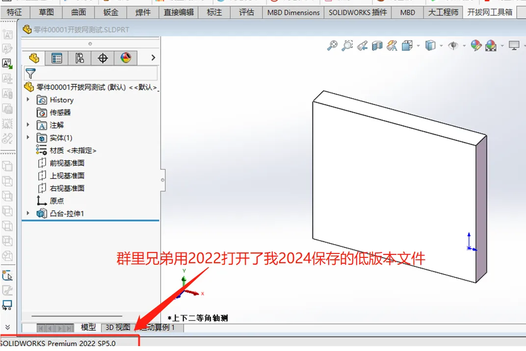This screenshot has height=351, width=526.
Task: Open the 大工程师 ribbon tab
Action: (443, 12)
